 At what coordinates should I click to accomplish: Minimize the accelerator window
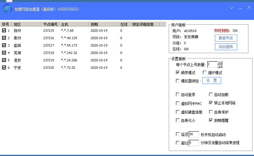coord(240,8)
